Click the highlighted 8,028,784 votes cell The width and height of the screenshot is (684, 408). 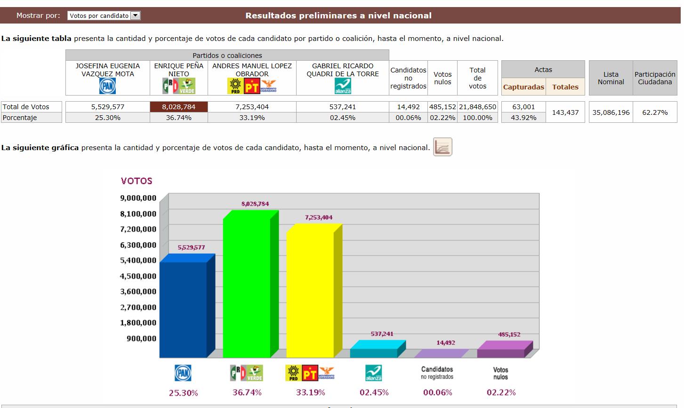179,107
